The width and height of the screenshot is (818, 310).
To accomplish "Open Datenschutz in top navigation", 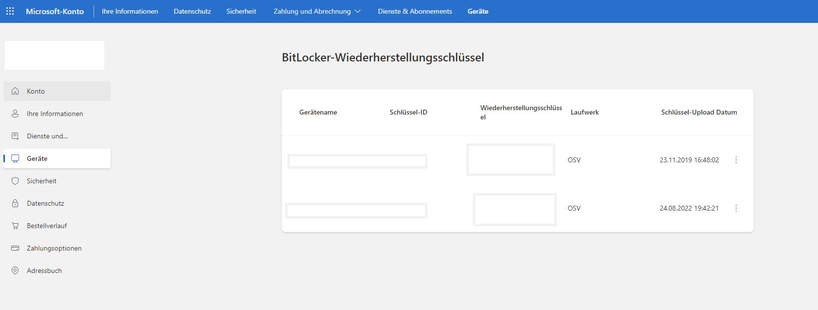I will coord(192,11).
